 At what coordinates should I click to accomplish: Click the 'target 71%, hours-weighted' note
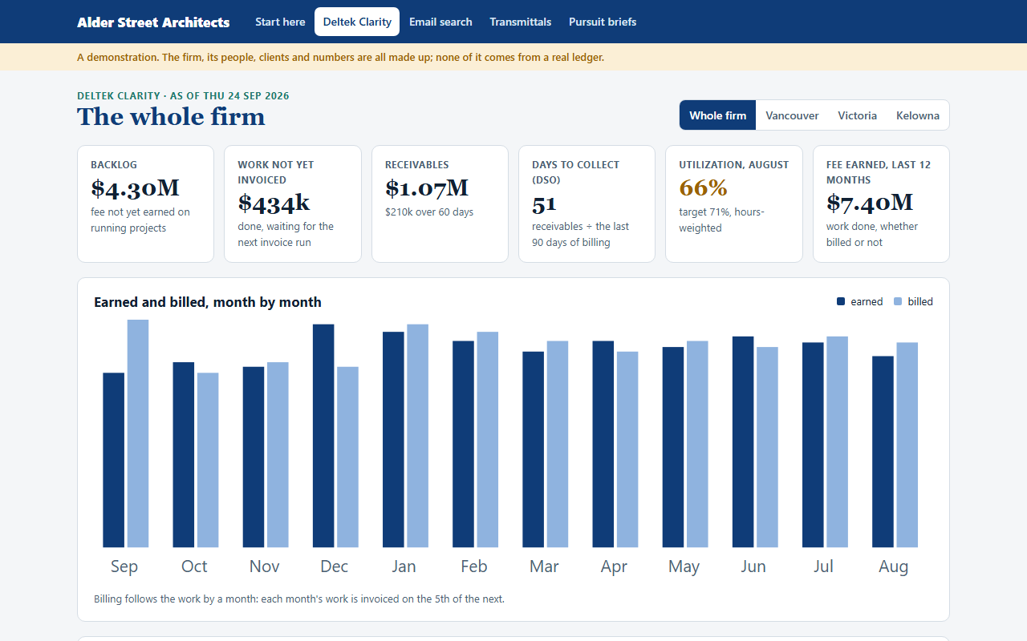click(722, 220)
